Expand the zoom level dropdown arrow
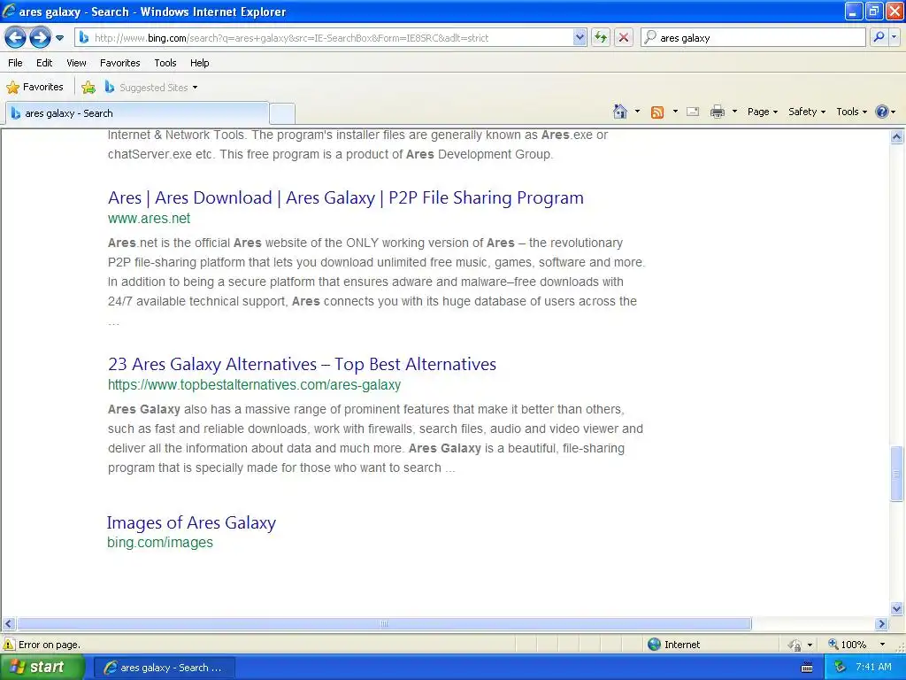The image size is (906, 680). pos(882,645)
